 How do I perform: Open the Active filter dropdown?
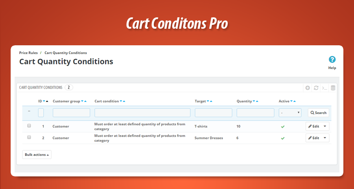290,113
